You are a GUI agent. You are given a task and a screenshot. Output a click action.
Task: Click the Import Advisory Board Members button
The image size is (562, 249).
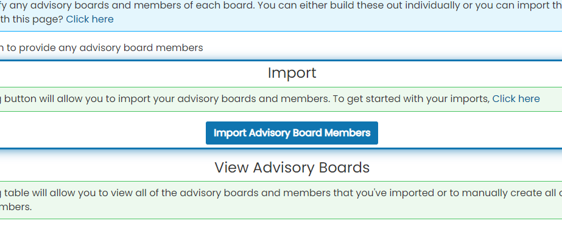(292, 133)
